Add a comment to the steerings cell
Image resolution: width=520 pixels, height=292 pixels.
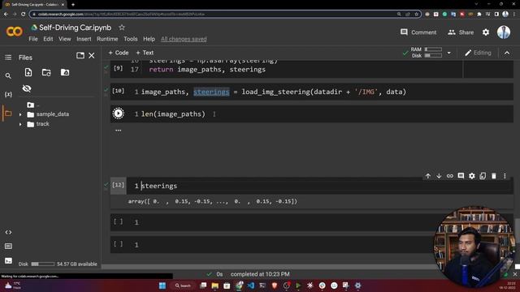[461, 176]
